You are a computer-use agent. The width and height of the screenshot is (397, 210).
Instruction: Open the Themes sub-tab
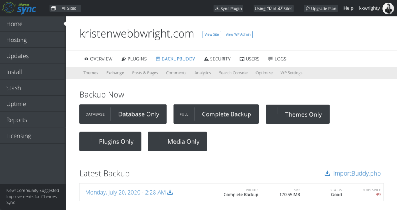point(91,73)
